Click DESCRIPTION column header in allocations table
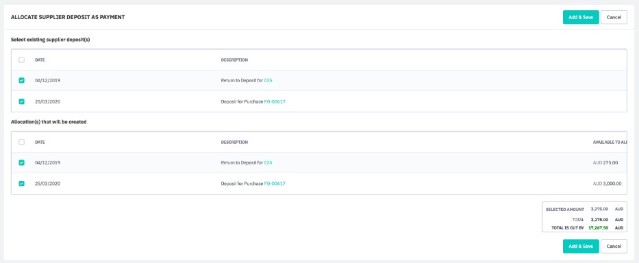Screen dimensions: 639x263 click(x=234, y=142)
